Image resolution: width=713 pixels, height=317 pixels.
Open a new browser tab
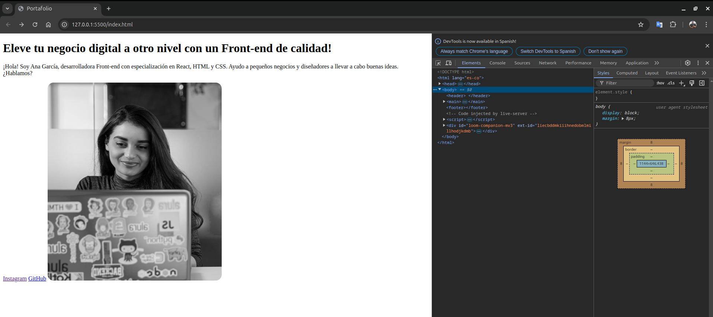109,9
